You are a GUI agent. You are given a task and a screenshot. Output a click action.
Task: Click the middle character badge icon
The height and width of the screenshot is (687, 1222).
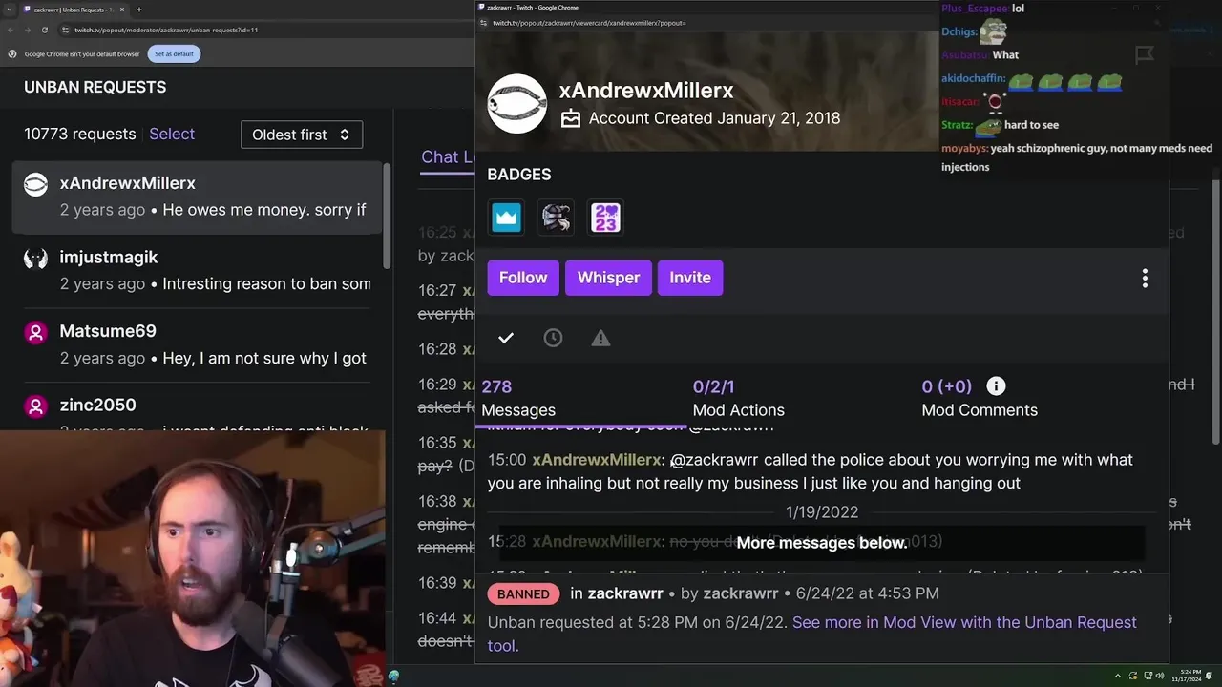557,218
